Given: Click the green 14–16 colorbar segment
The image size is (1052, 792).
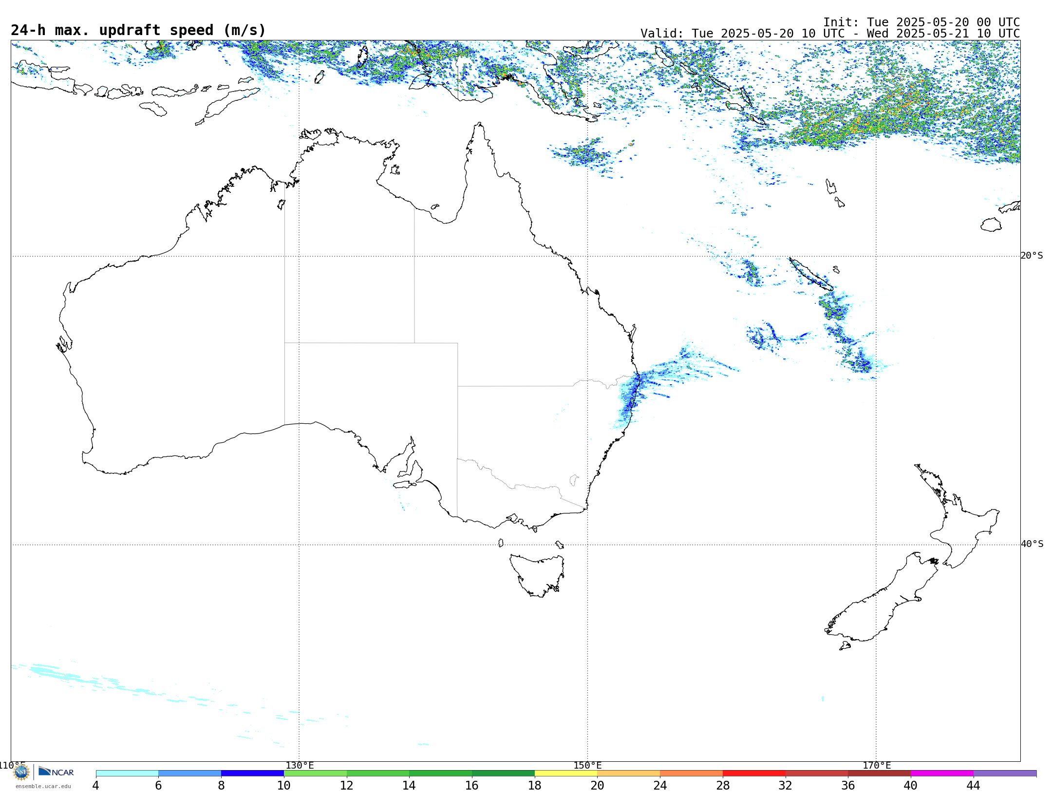Looking at the screenshot, I should click(x=441, y=773).
